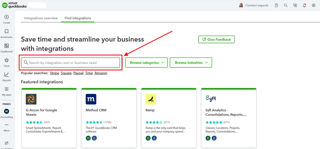Select Amazon popular search
The width and height of the screenshot is (320, 149).
click(x=101, y=73)
